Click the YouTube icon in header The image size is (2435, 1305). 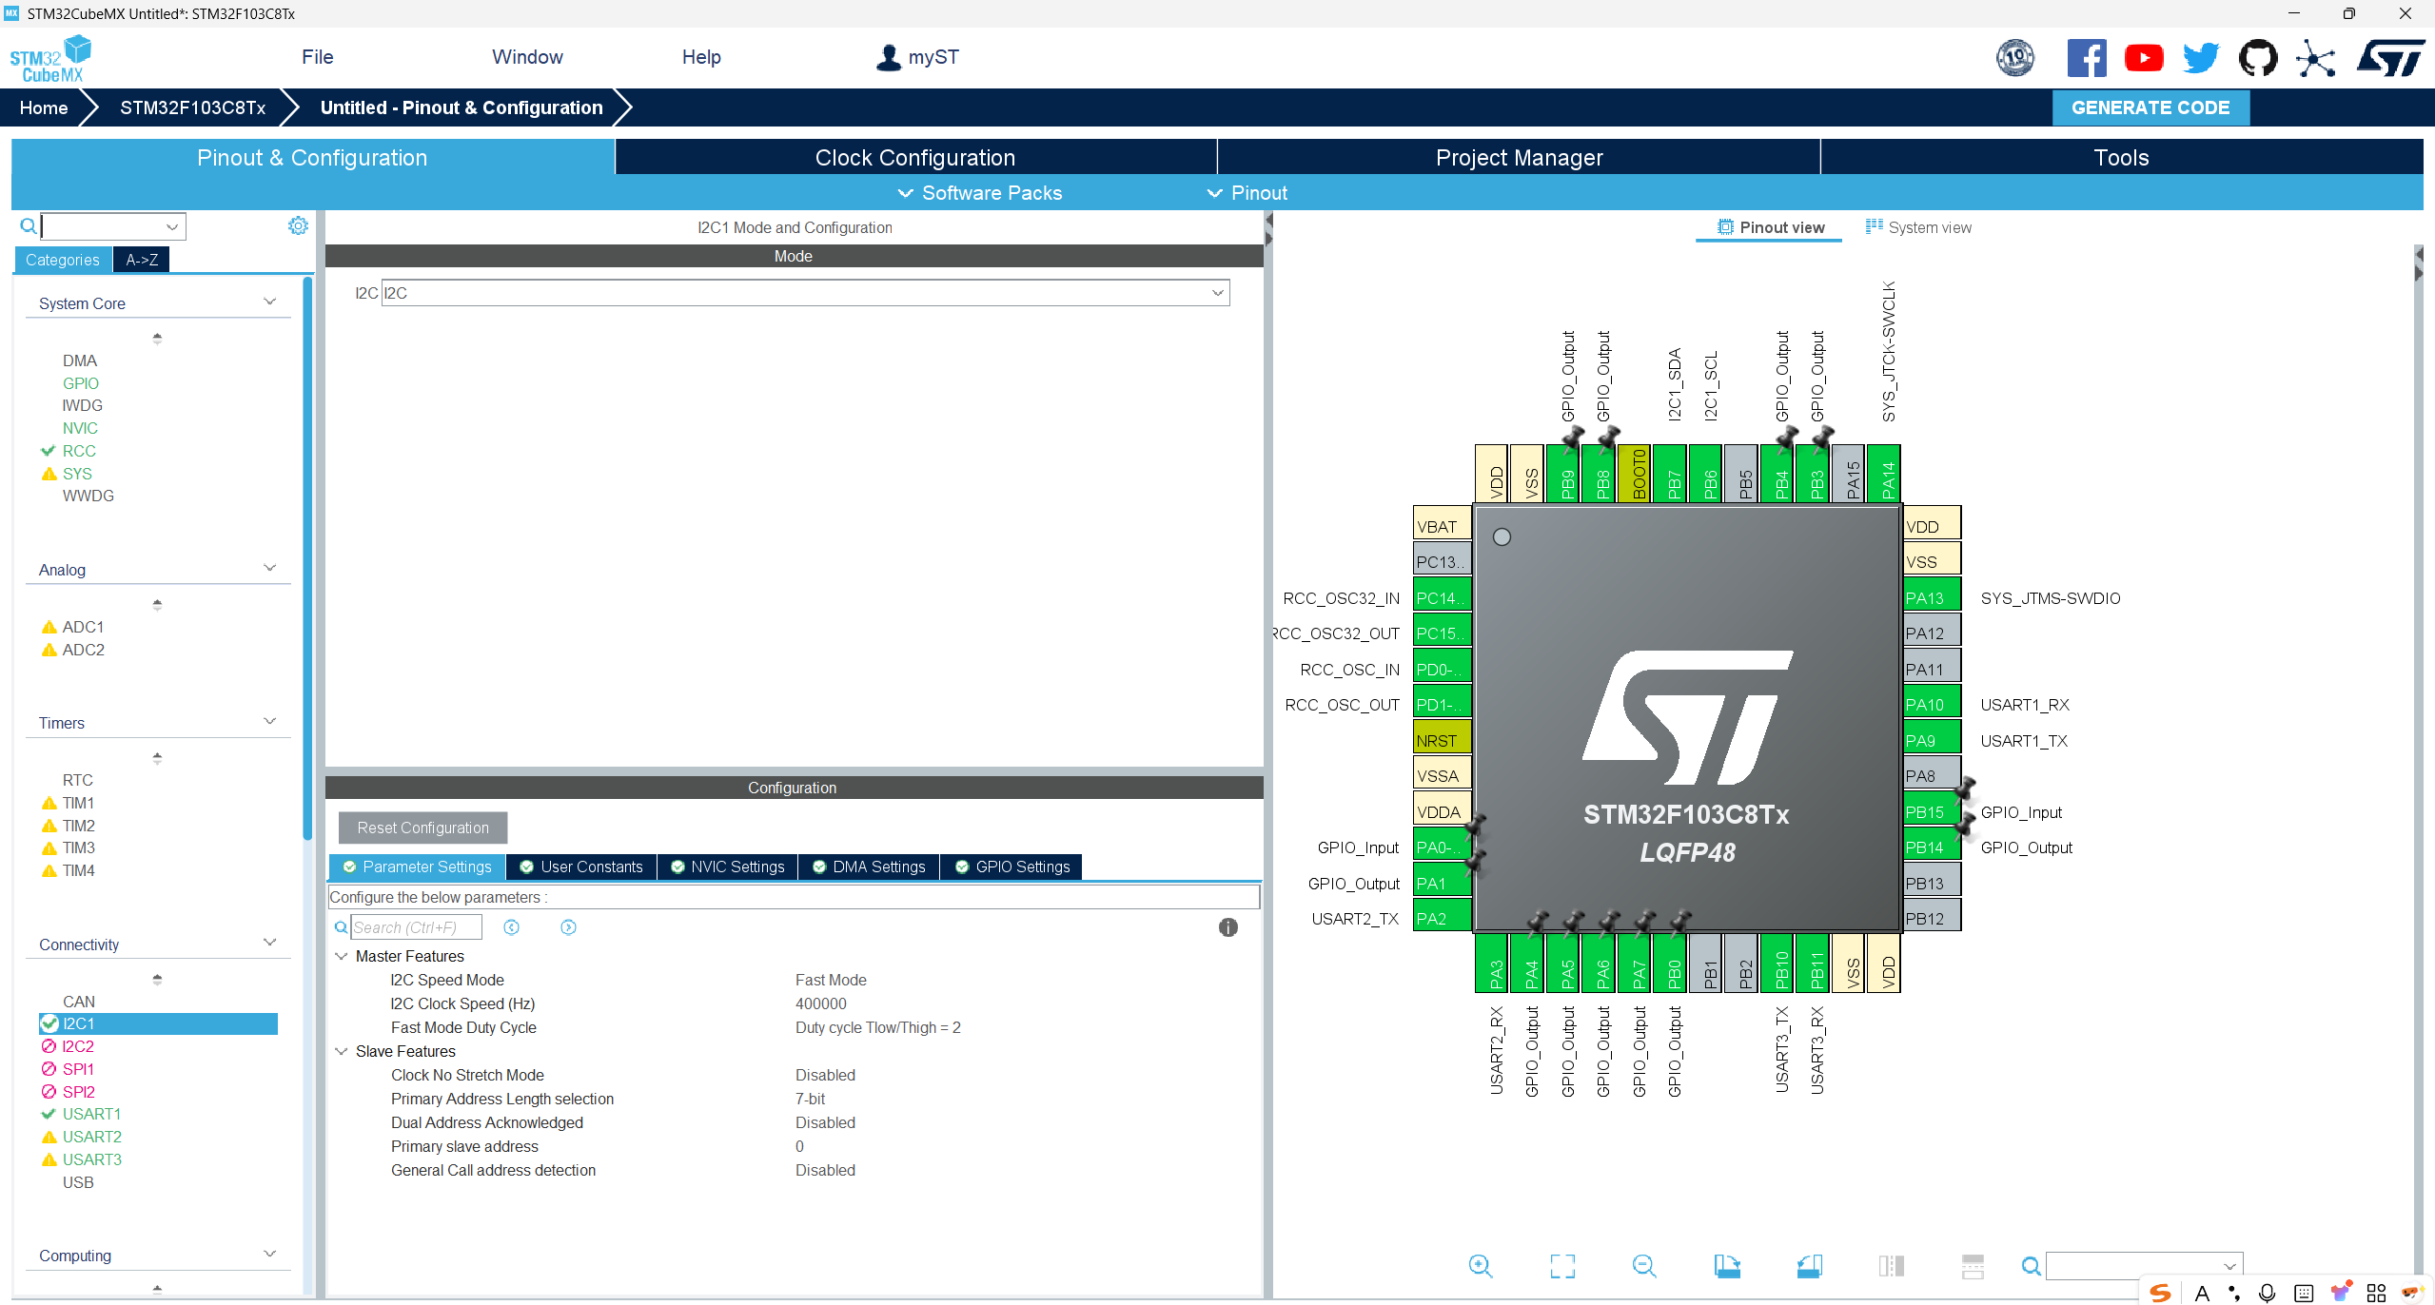(x=2143, y=58)
